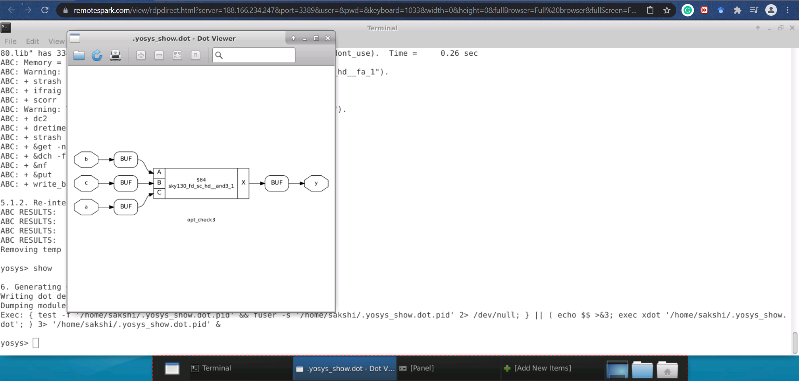
Task: Bookmark the page with the star icon
Action: 667,10
